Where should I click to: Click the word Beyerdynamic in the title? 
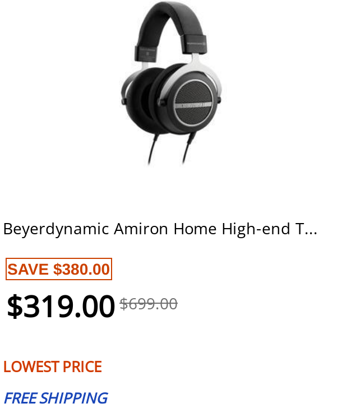click(x=56, y=229)
